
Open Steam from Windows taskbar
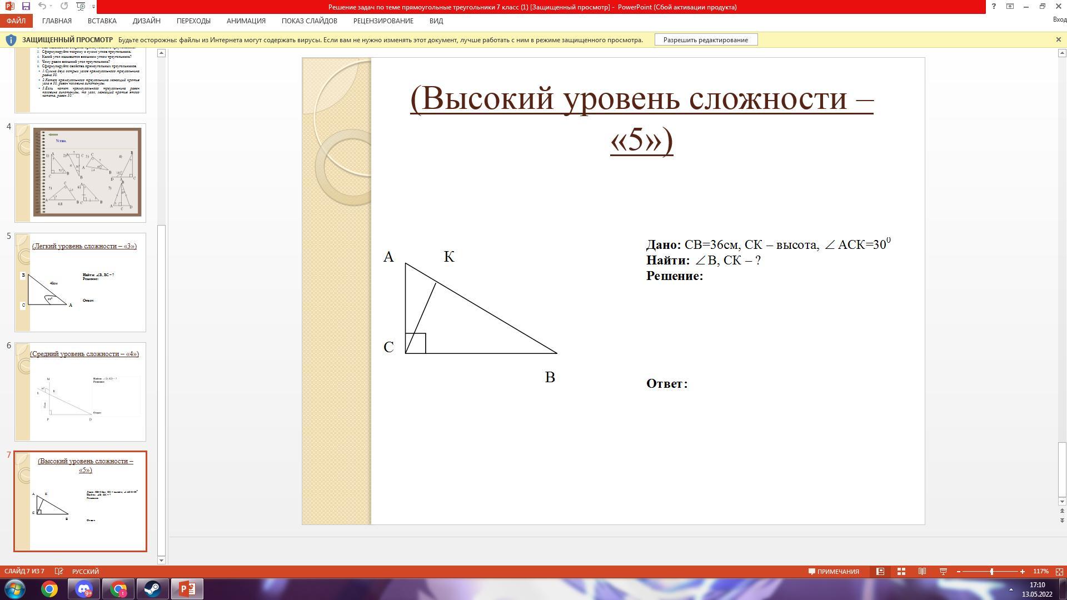[152, 589]
